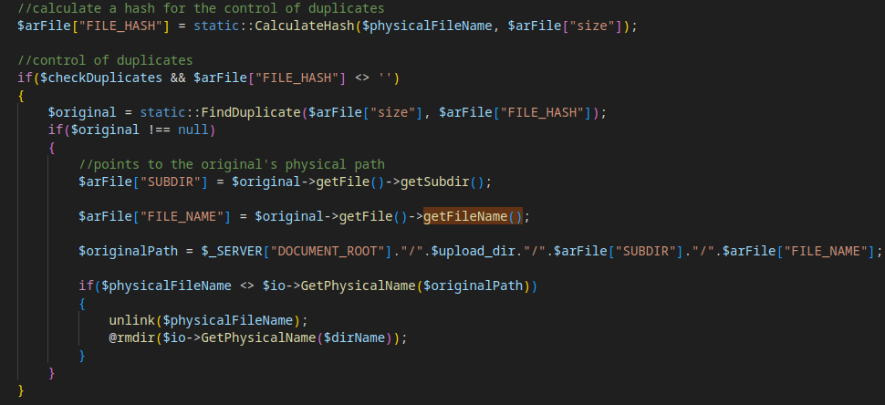Click the null keyword in the if condition
This screenshot has height=405, width=885.
pyautogui.click(x=193, y=130)
